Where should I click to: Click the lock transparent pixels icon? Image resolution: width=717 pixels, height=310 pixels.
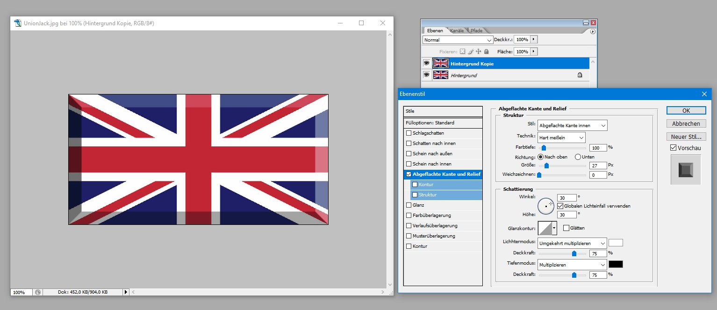[463, 51]
